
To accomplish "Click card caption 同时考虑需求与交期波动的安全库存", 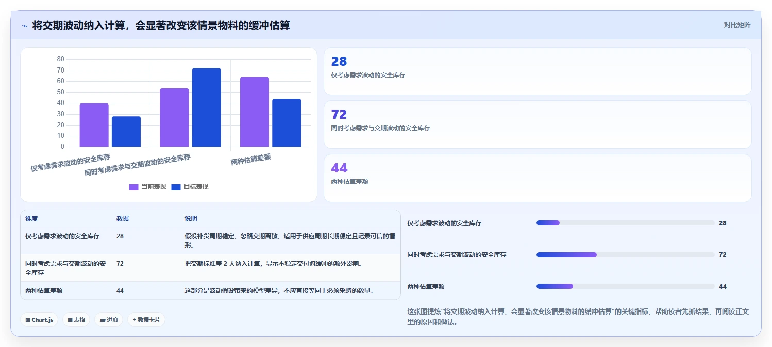I will click(380, 128).
